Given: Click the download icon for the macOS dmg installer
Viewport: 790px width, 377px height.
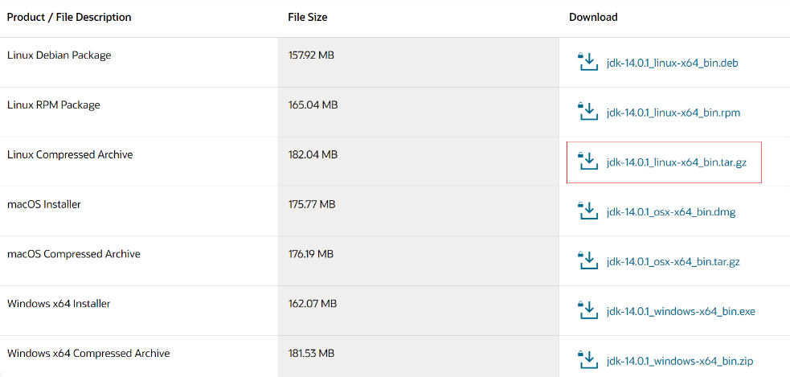Looking at the screenshot, I should [588, 211].
